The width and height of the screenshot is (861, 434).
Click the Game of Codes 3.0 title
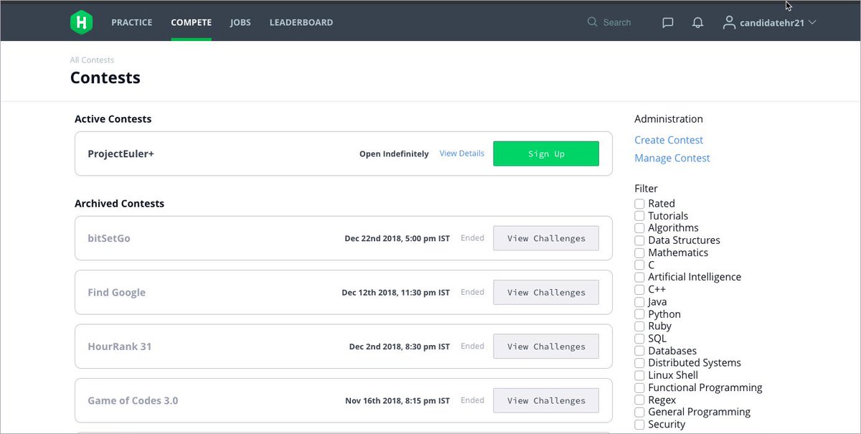pos(133,400)
